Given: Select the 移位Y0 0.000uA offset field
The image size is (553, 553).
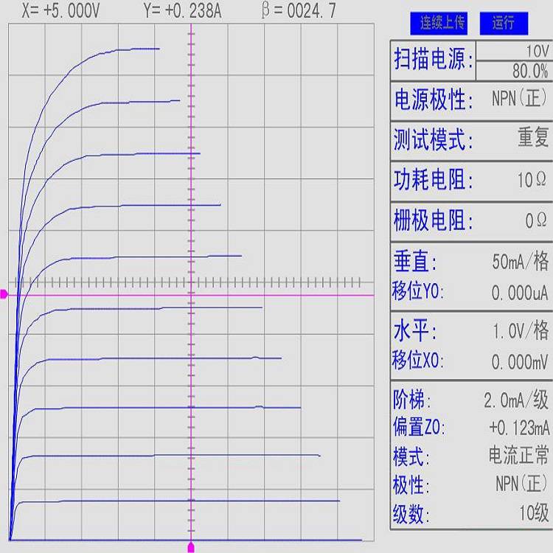Looking at the screenshot, I should coord(519,293).
